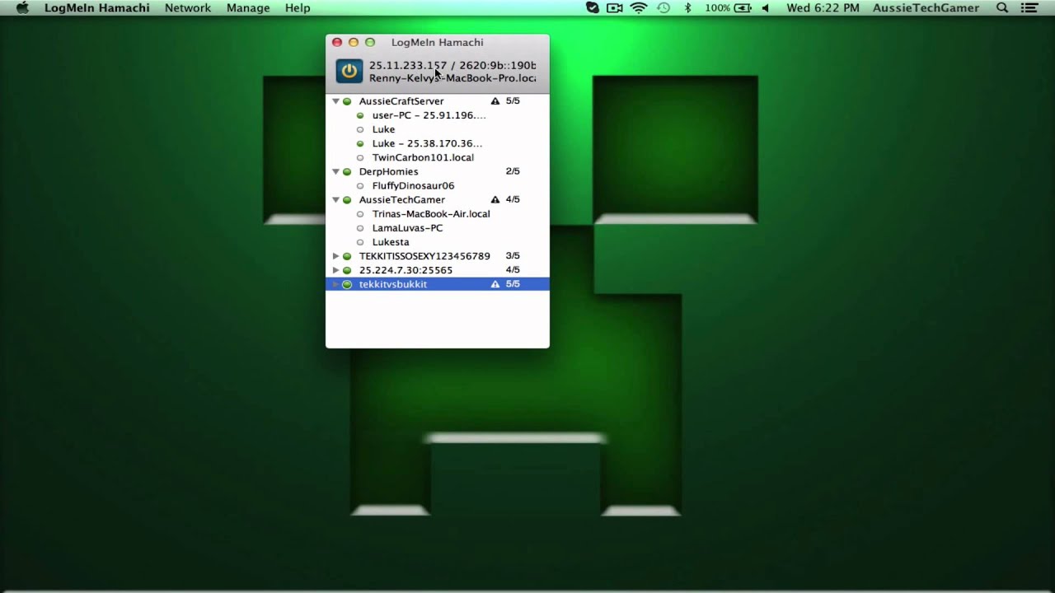
Task: Click Trinas-MacBook-Air.local status dot
Action: [360, 213]
